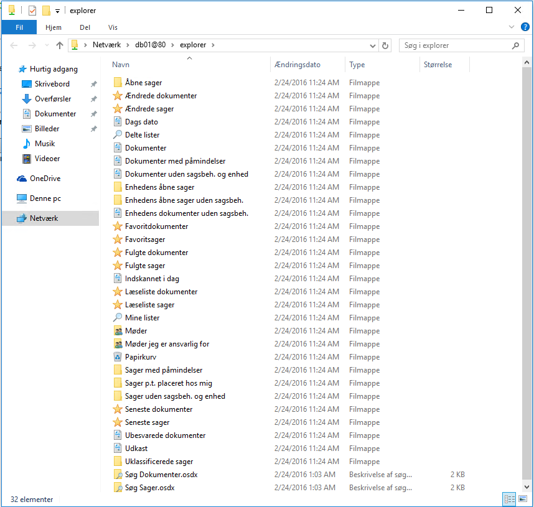Screen dimensions: 534x507
Task: Open recent locations dropdown arrow
Action: [47, 45]
